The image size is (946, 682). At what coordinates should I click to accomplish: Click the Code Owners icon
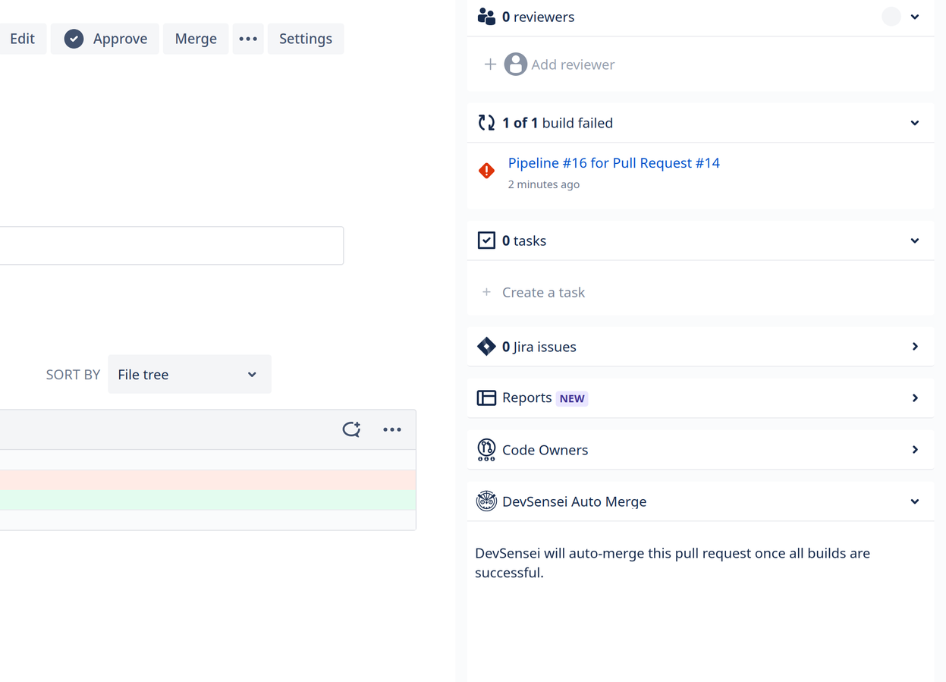[x=486, y=450]
